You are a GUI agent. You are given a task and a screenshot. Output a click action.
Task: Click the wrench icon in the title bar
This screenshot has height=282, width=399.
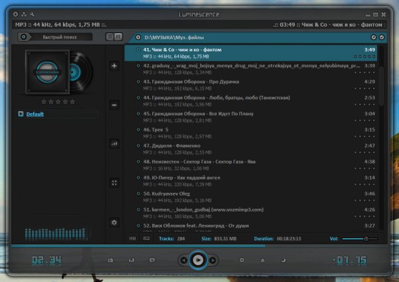tap(32, 15)
